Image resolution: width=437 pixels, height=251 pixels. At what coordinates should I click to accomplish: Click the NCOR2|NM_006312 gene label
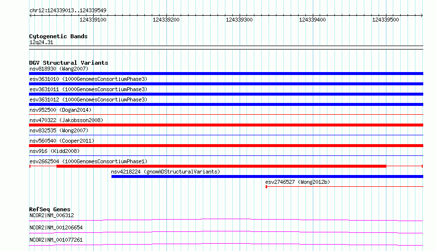click(52, 215)
